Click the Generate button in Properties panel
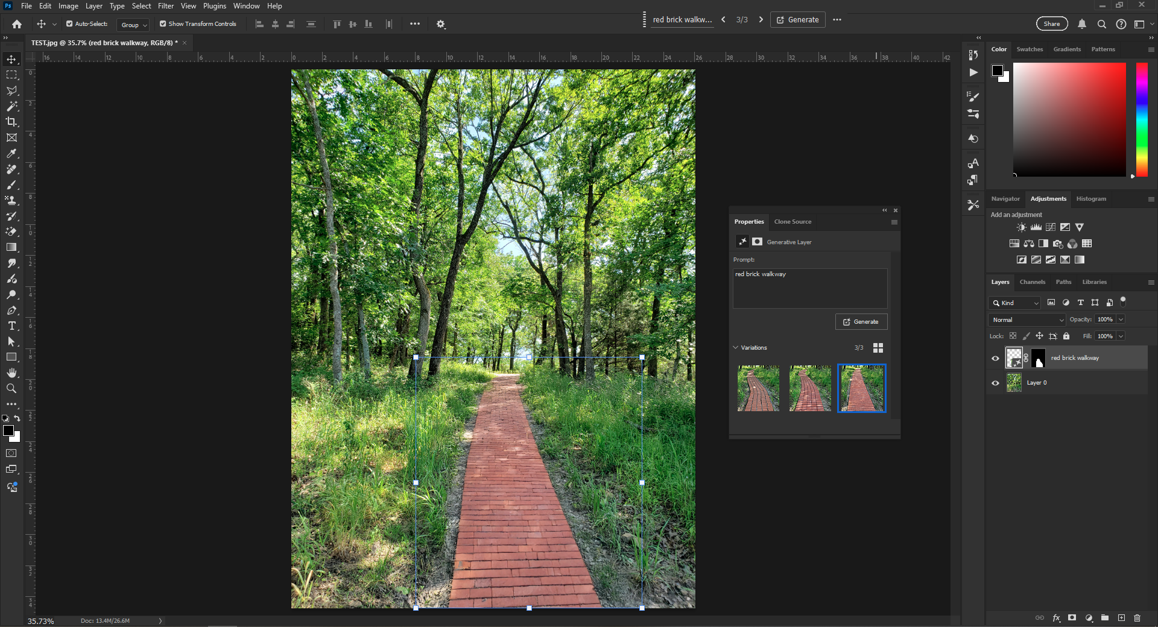Screen dimensions: 1158x627 [x=861, y=321]
